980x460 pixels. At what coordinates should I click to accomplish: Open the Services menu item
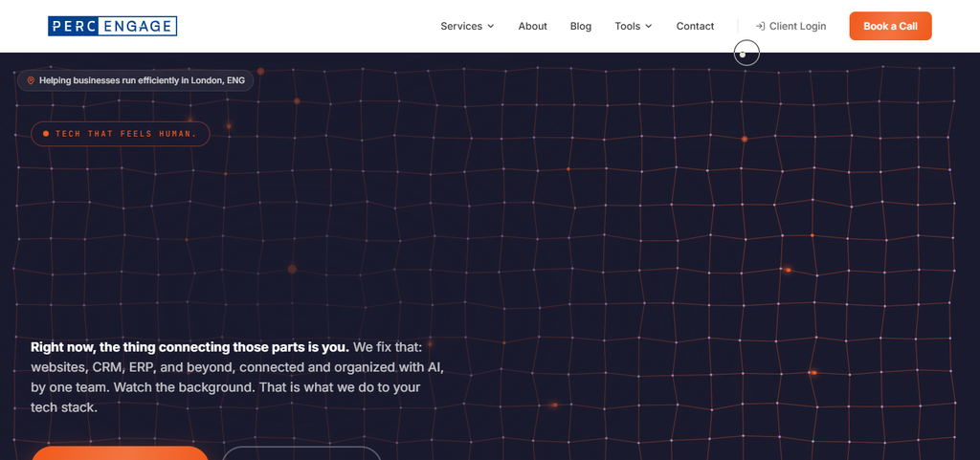(467, 26)
